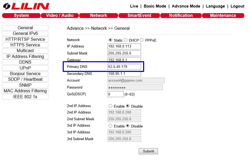Click the Subnet Mask field

(124, 53)
